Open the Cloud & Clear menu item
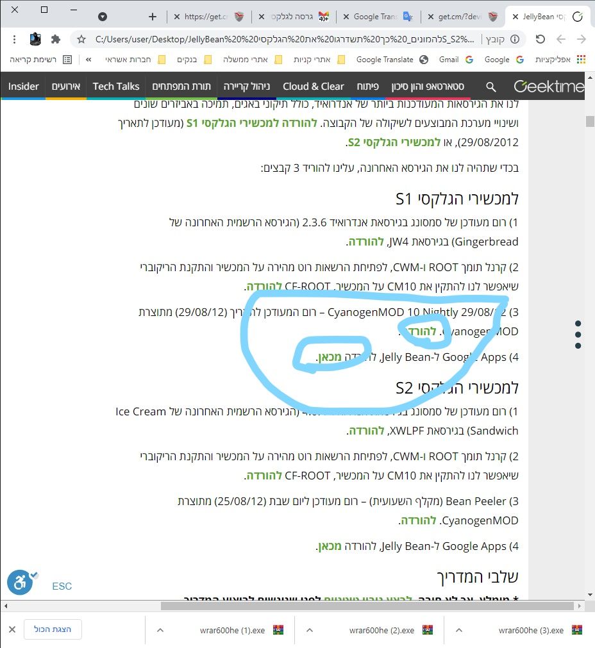595x648 pixels. [x=314, y=87]
